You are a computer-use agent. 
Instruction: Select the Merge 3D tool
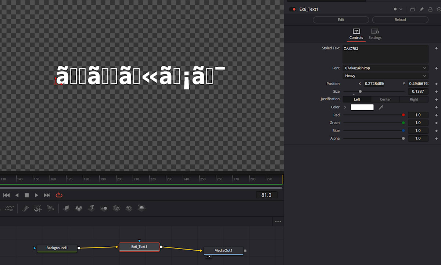click(104, 208)
